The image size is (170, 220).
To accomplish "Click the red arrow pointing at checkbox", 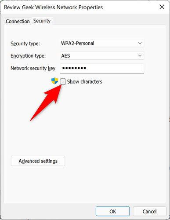I will [x=46, y=103].
